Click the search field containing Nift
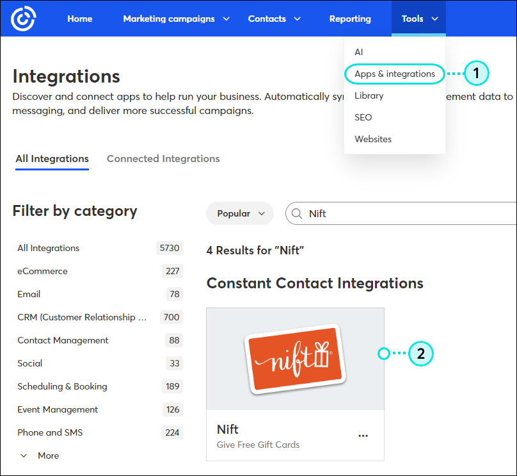The height and width of the screenshot is (476, 517). (x=401, y=213)
